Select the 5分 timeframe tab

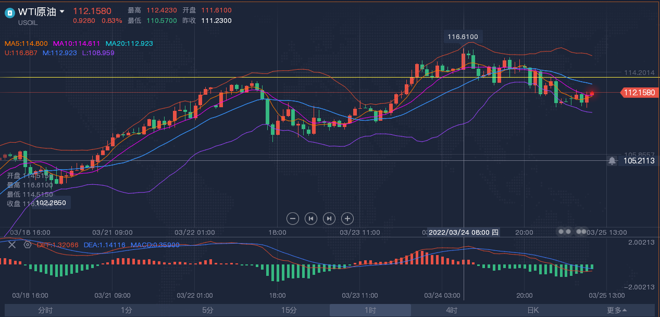(x=208, y=310)
